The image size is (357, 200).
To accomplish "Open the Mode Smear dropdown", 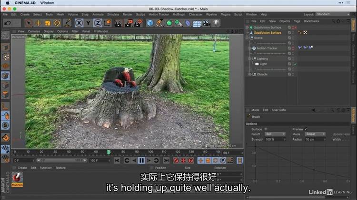I will point(315,134).
